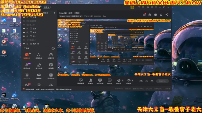202x113 pixels.
Task: Open the 20张.psd desktop file
Action: pyautogui.click(x=4, y=53)
